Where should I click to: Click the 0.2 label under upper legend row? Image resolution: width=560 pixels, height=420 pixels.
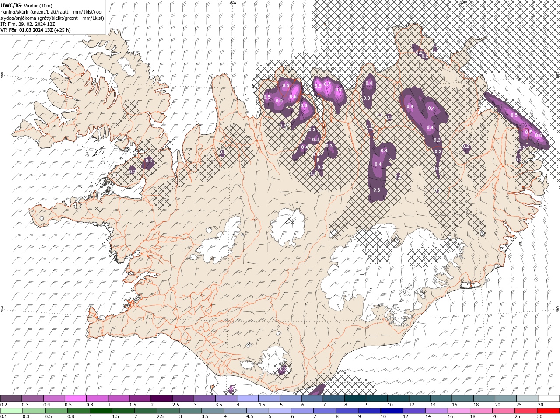[x=3, y=405]
